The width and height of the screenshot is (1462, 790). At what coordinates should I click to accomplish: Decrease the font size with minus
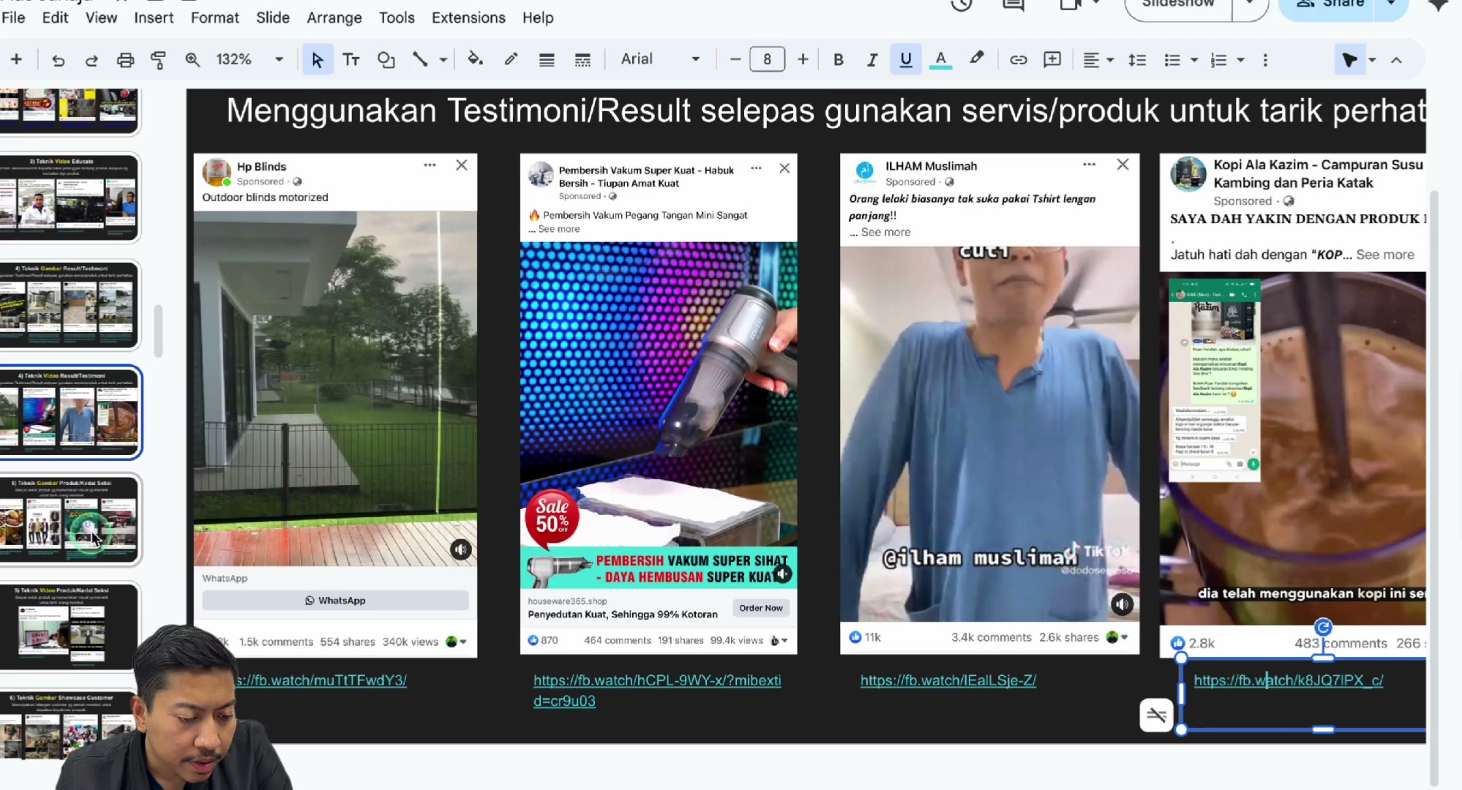pos(735,60)
